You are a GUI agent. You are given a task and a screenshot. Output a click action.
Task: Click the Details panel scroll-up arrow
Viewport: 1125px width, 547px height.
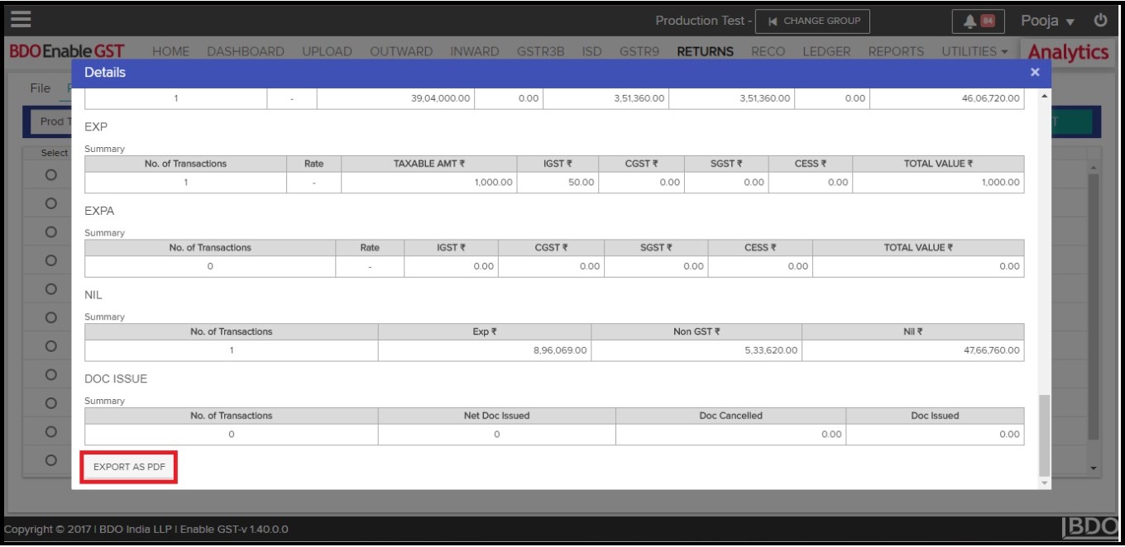click(x=1044, y=97)
